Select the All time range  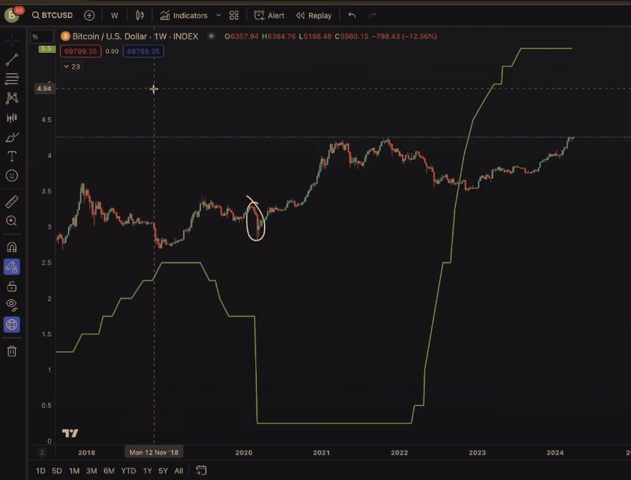point(179,471)
